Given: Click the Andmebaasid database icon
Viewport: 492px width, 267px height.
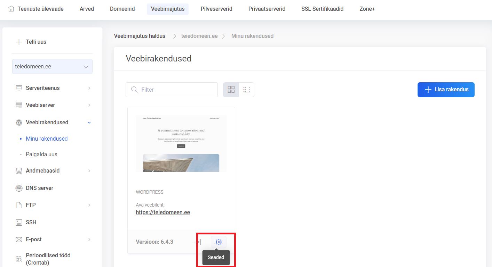Looking at the screenshot, I should point(19,171).
